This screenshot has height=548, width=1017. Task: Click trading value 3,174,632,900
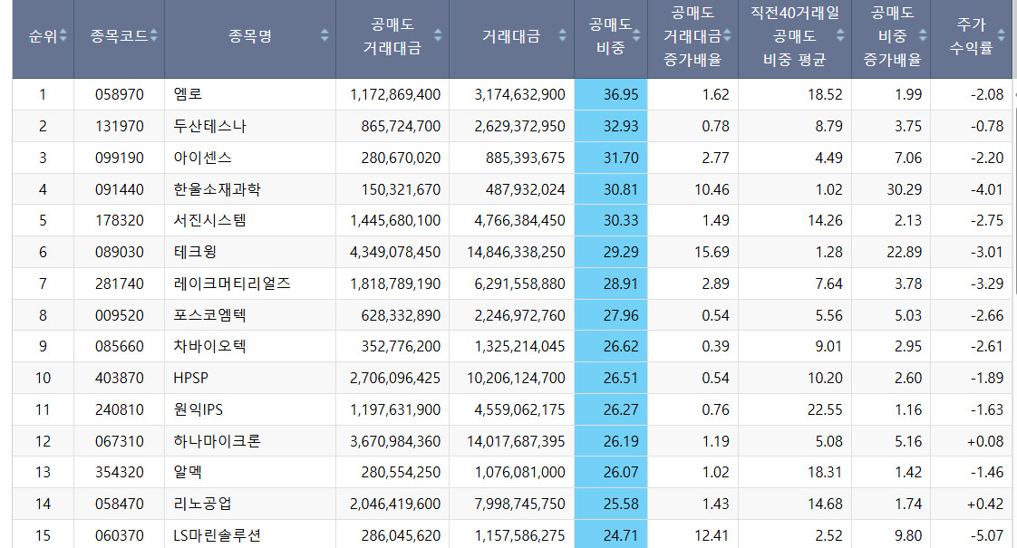pos(519,95)
